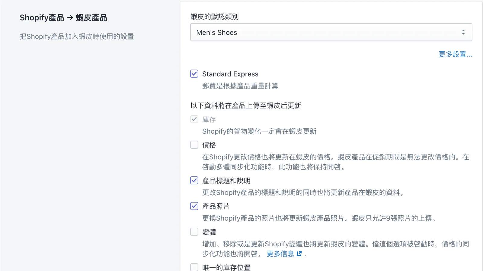The image size is (483, 271).
Task: Uncheck the 產品照片 checkbox
Action: 194,206
